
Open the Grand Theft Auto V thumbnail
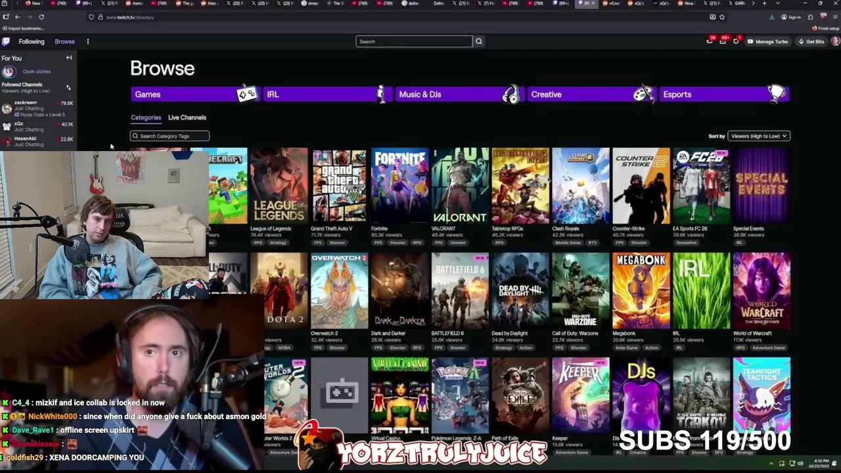point(339,186)
